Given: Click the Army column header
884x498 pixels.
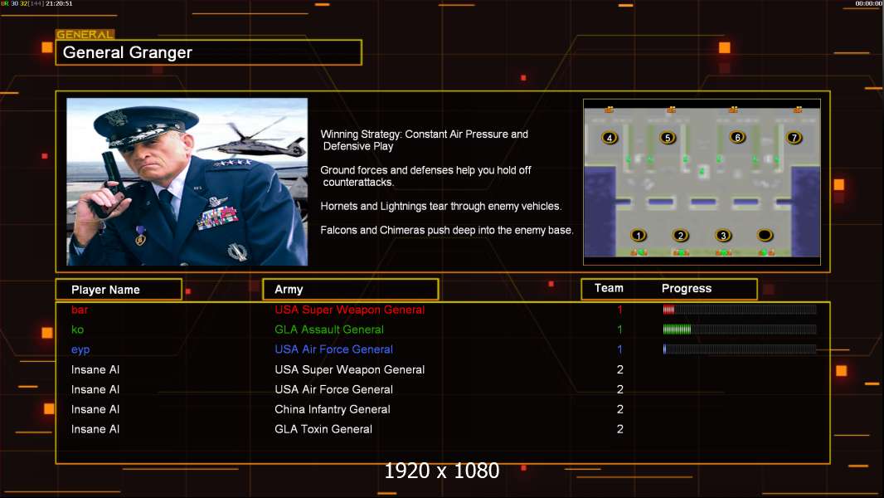Looking at the screenshot, I should coord(351,290).
